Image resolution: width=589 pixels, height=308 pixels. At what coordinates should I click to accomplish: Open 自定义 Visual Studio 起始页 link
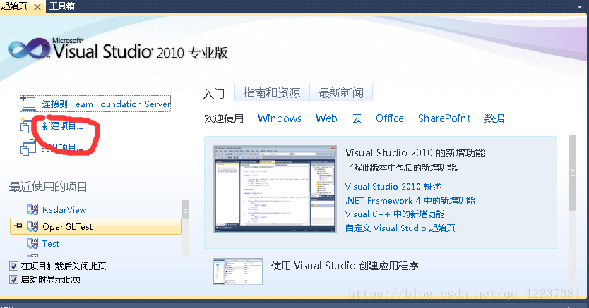[x=400, y=228]
